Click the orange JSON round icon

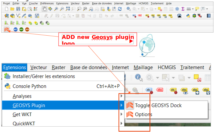click(27, 29)
